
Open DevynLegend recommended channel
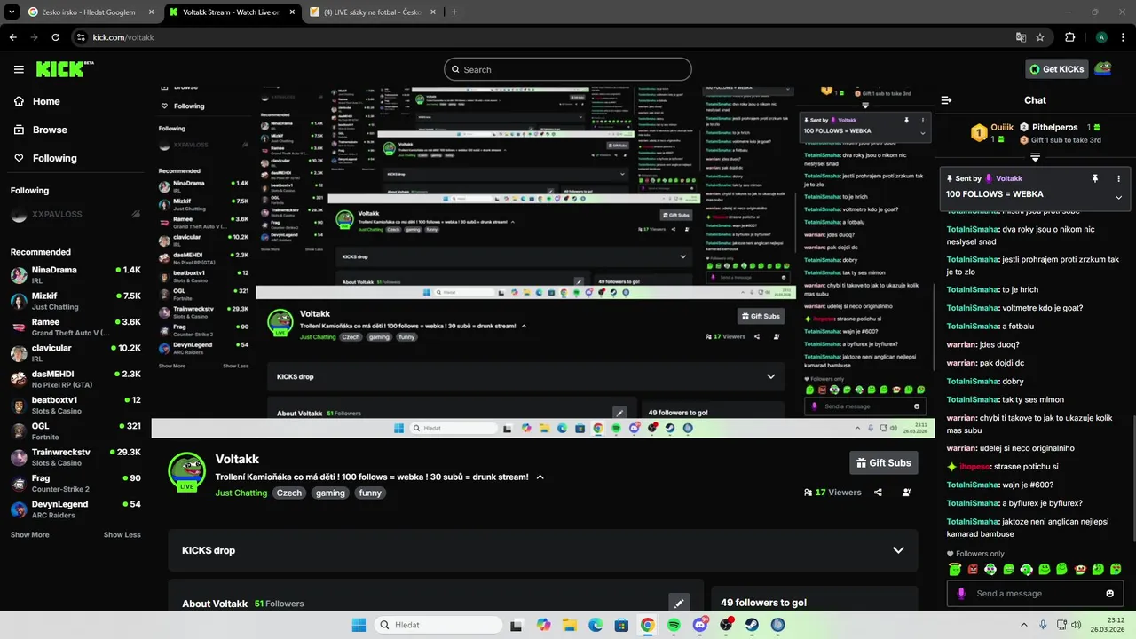click(x=75, y=509)
